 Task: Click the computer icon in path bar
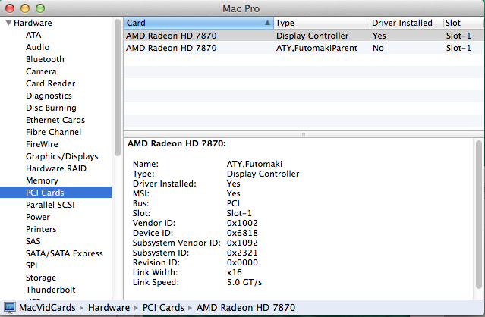tap(10, 308)
